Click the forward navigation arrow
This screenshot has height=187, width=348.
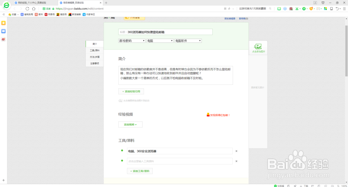click(21, 9)
